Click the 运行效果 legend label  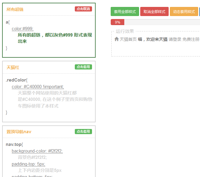tap(125, 31)
